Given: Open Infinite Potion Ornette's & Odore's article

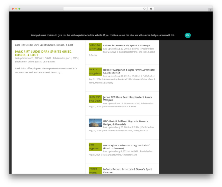Looking at the screenshot, I should [x=127, y=171].
